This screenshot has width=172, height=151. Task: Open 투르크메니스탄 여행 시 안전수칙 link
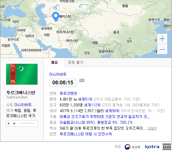click(x=86, y=134)
